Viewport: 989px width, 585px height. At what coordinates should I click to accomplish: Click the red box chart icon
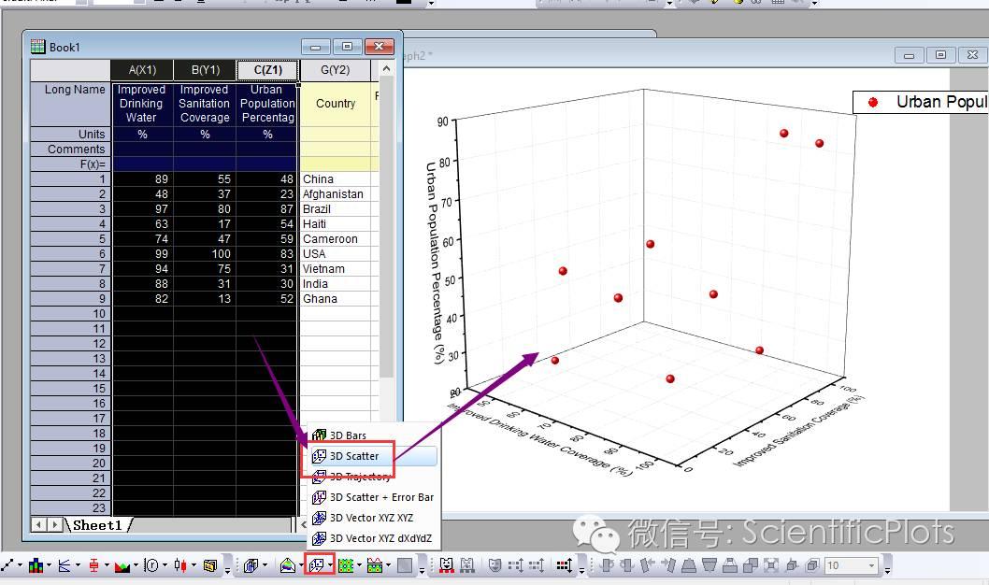94,565
